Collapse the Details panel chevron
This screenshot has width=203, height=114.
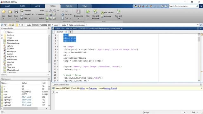pos(49,74)
